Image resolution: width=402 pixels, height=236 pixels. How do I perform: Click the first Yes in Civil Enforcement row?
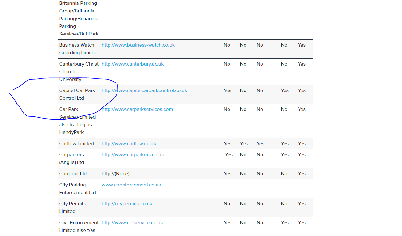pos(228,223)
